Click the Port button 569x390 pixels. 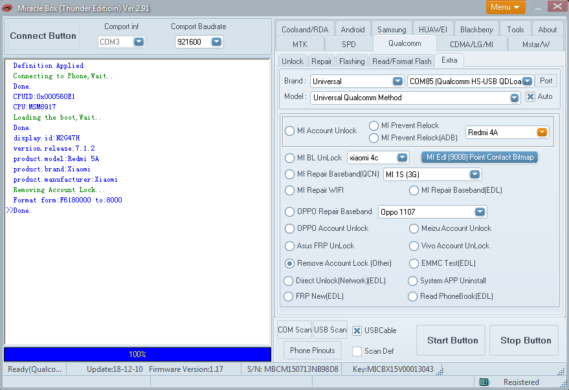(x=546, y=81)
